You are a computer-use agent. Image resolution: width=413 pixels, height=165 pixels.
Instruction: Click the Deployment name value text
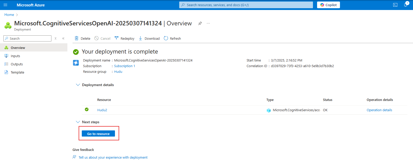(153, 60)
